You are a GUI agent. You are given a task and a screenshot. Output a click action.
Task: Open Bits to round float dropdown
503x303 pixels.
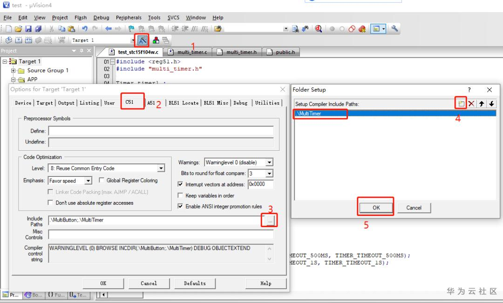click(270, 174)
